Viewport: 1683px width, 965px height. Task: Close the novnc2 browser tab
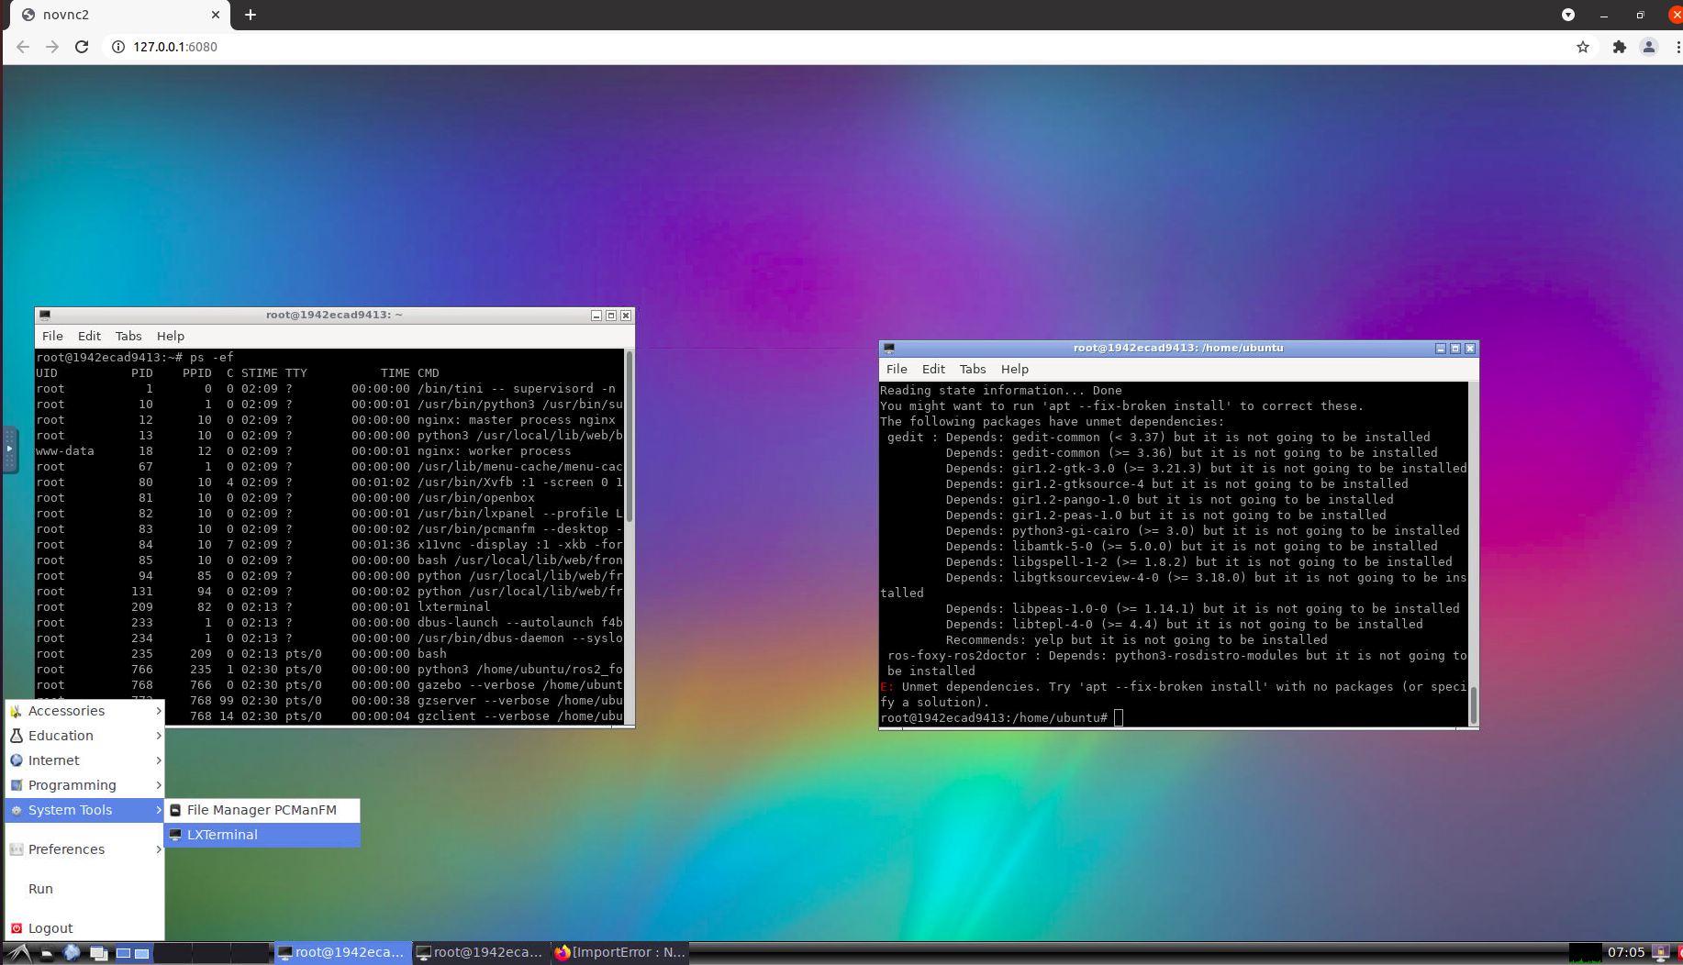pyautogui.click(x=216, y=15)
